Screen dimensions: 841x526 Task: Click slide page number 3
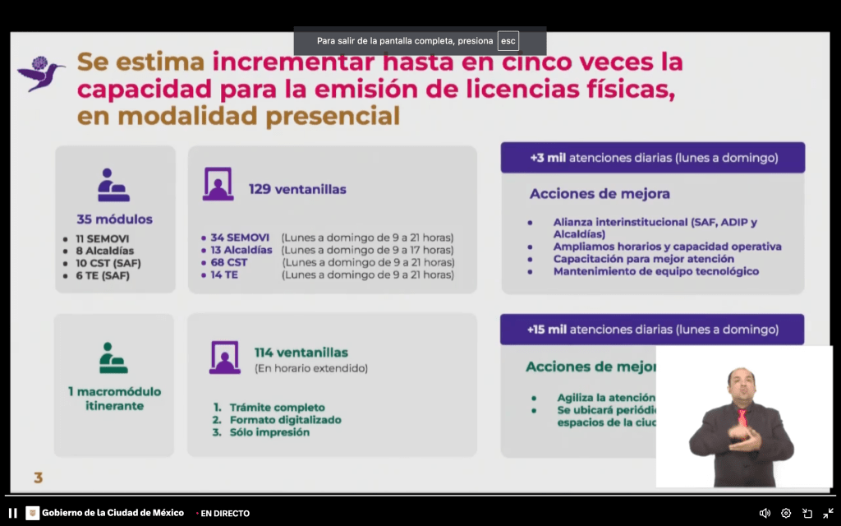click(x=38, y=478)
